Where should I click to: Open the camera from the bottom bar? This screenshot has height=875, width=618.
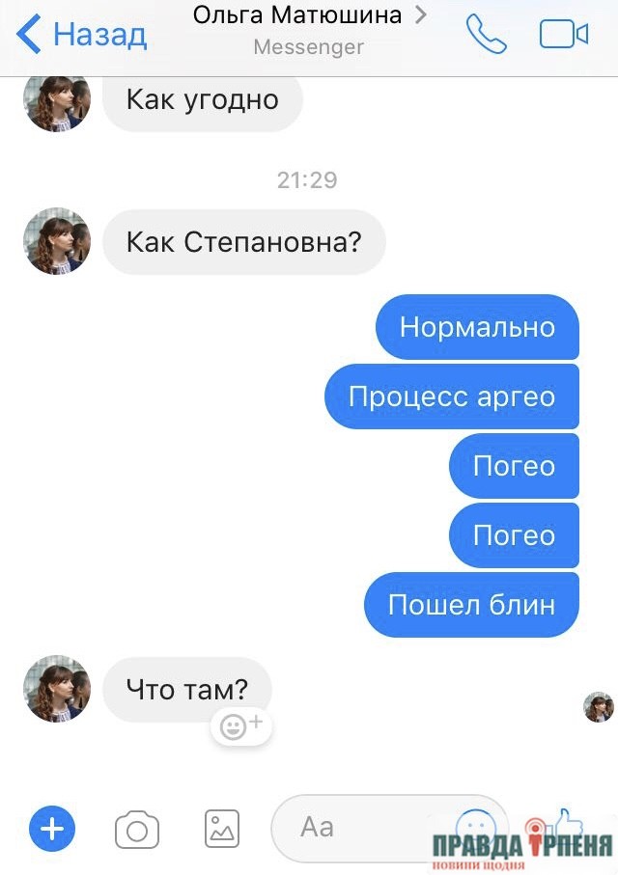[137, 830]
